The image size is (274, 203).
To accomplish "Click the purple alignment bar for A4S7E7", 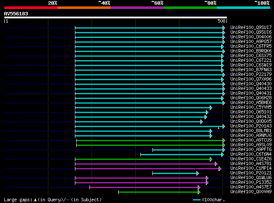I will click(144, 188).
